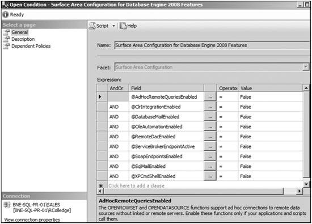Click AND cell for @RemoteDacEnabled row
312x224 pixels.
tap(118, 137)
